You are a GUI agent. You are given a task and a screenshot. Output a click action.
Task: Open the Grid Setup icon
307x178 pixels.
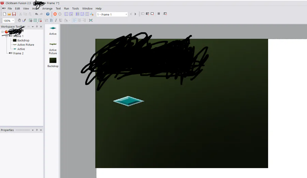point(30,20)
